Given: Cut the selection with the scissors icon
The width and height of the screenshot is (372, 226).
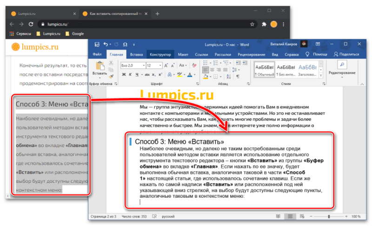Looking at the screenshot, I should (111, 63).
